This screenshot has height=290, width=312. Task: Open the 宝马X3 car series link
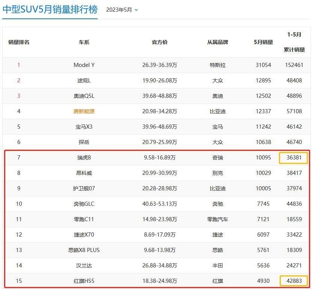pyautogui.click(x=84, y=127)
